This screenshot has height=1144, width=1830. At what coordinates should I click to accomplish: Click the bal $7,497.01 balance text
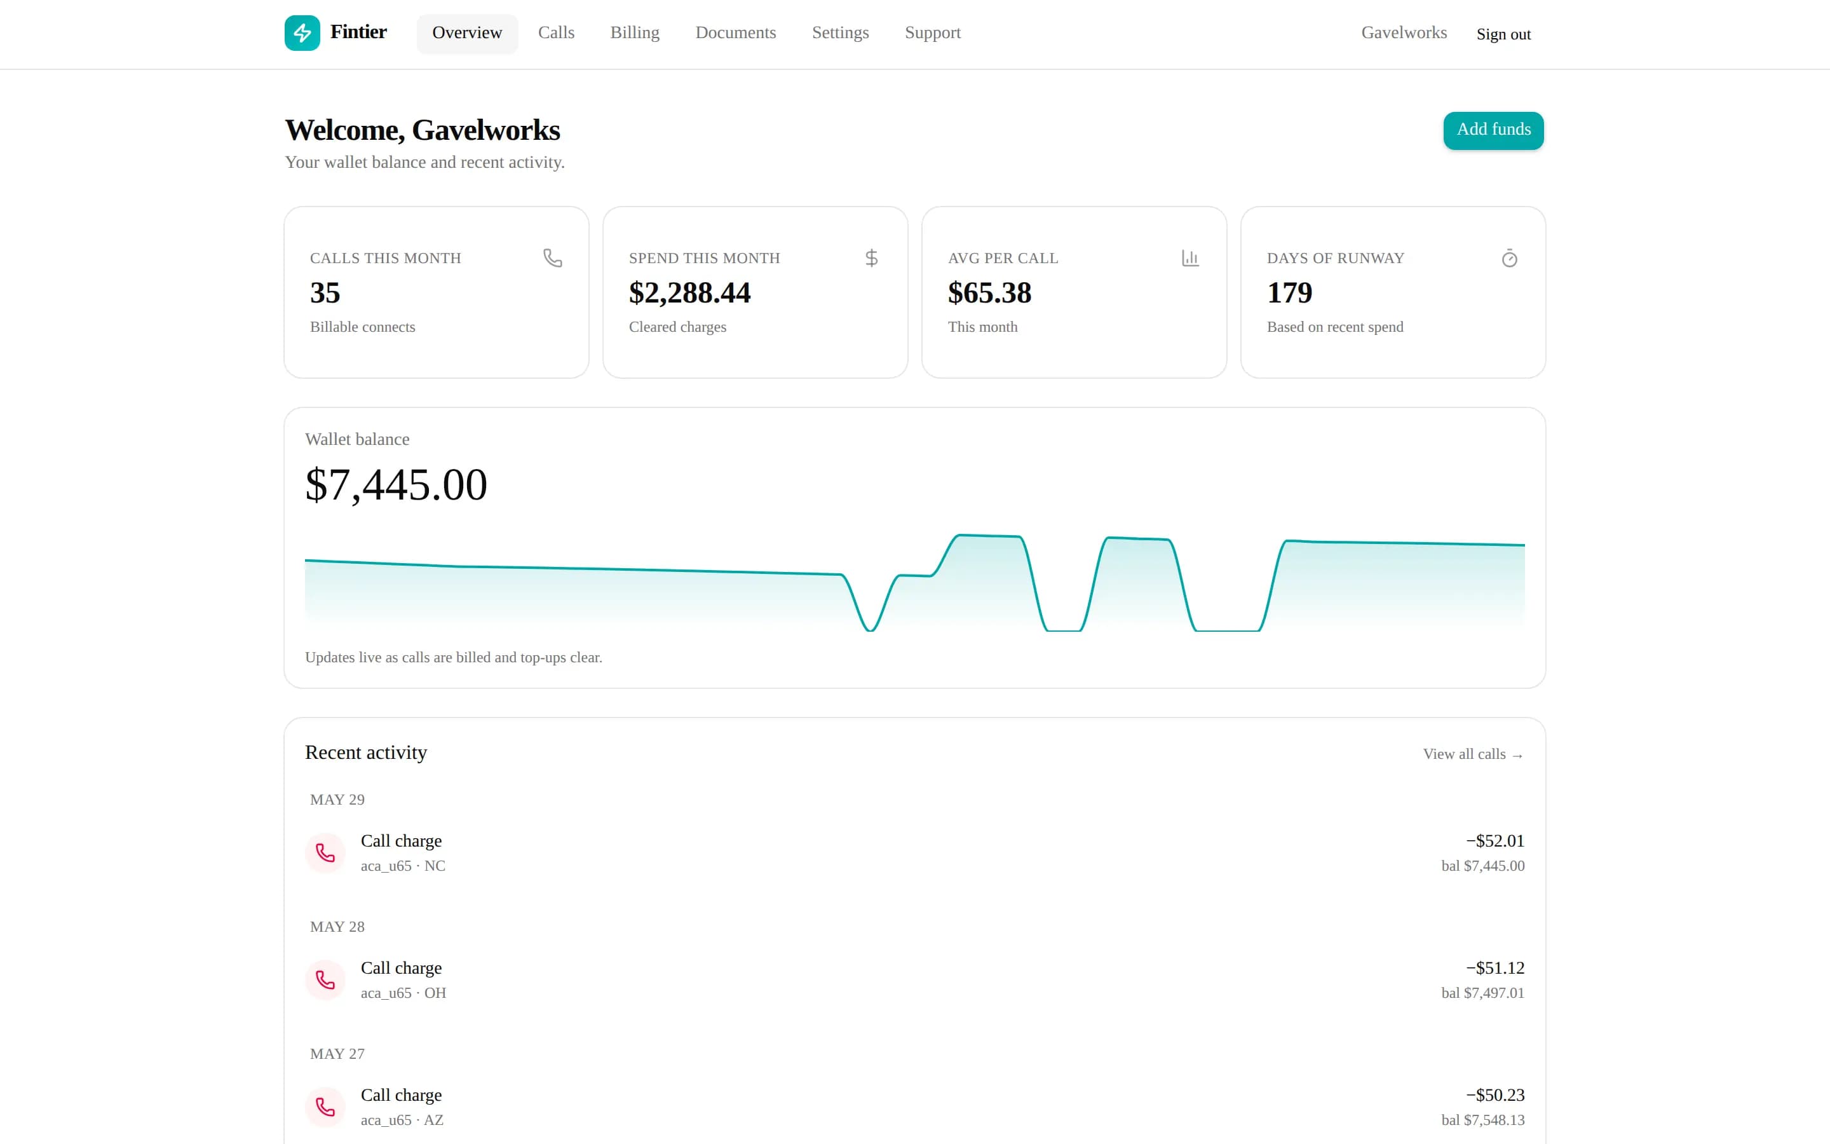point(1483,993)
